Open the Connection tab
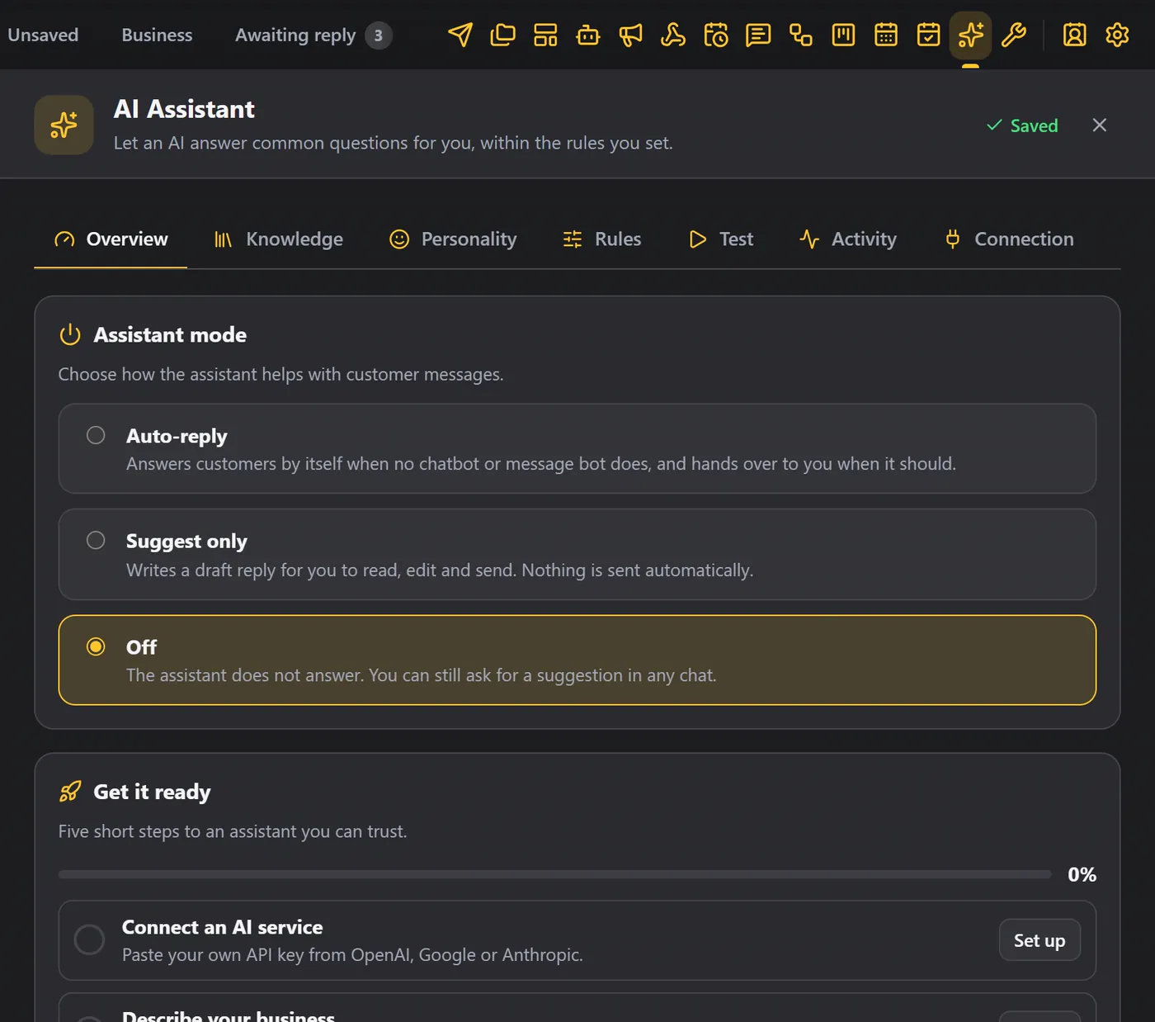Viewport: 1155px width, 1022px height. pos(1010,239)
